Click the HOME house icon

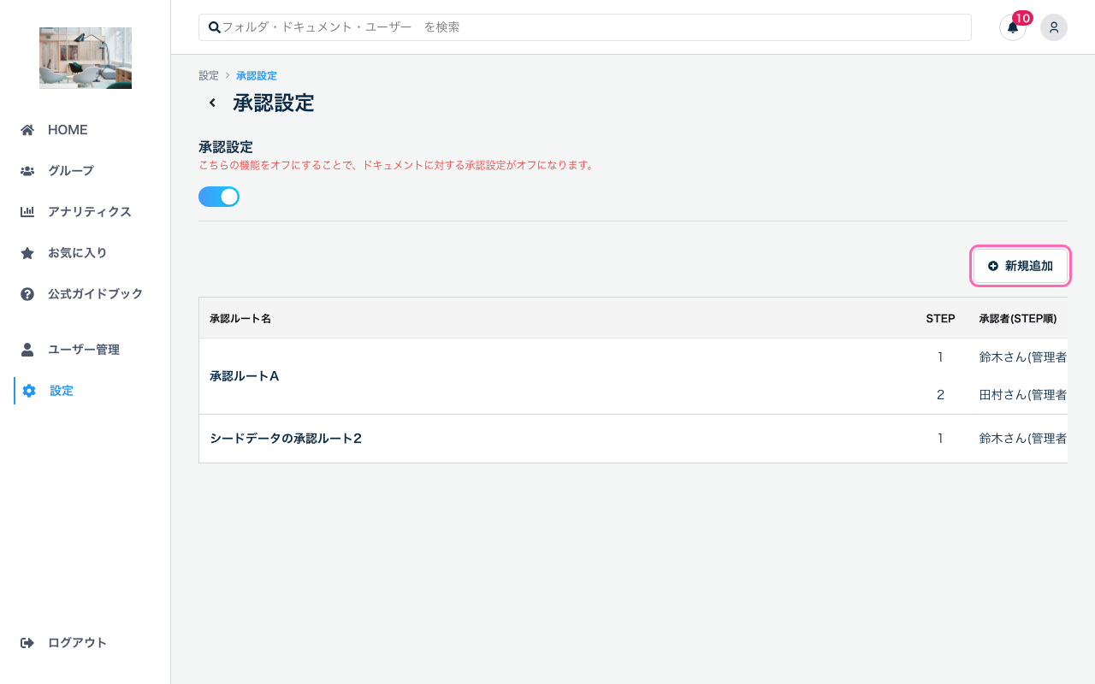(28, 129)
